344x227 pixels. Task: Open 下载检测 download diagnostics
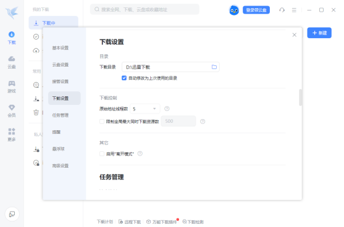coord(193,221)
